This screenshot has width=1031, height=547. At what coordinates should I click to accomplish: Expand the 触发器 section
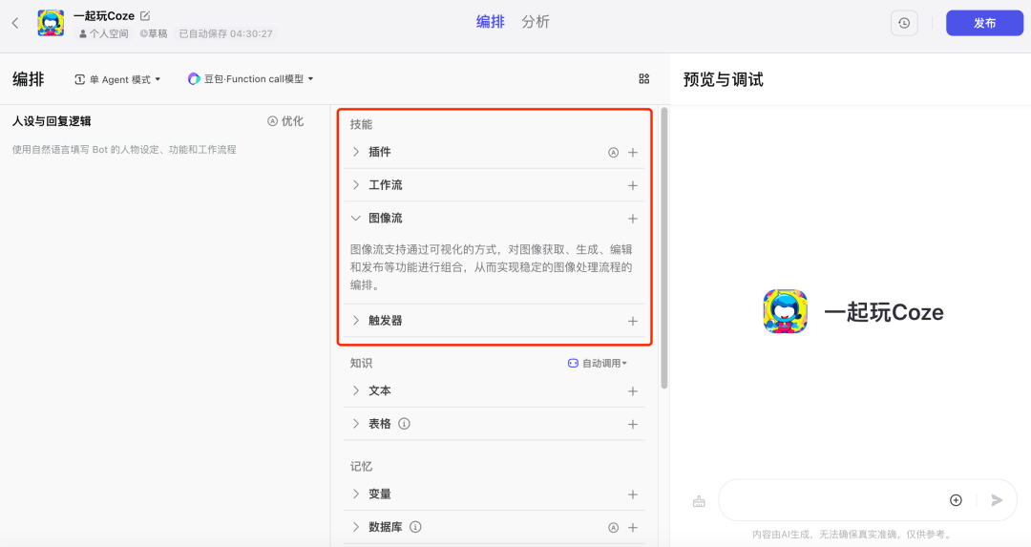click(x=356, y=320)
